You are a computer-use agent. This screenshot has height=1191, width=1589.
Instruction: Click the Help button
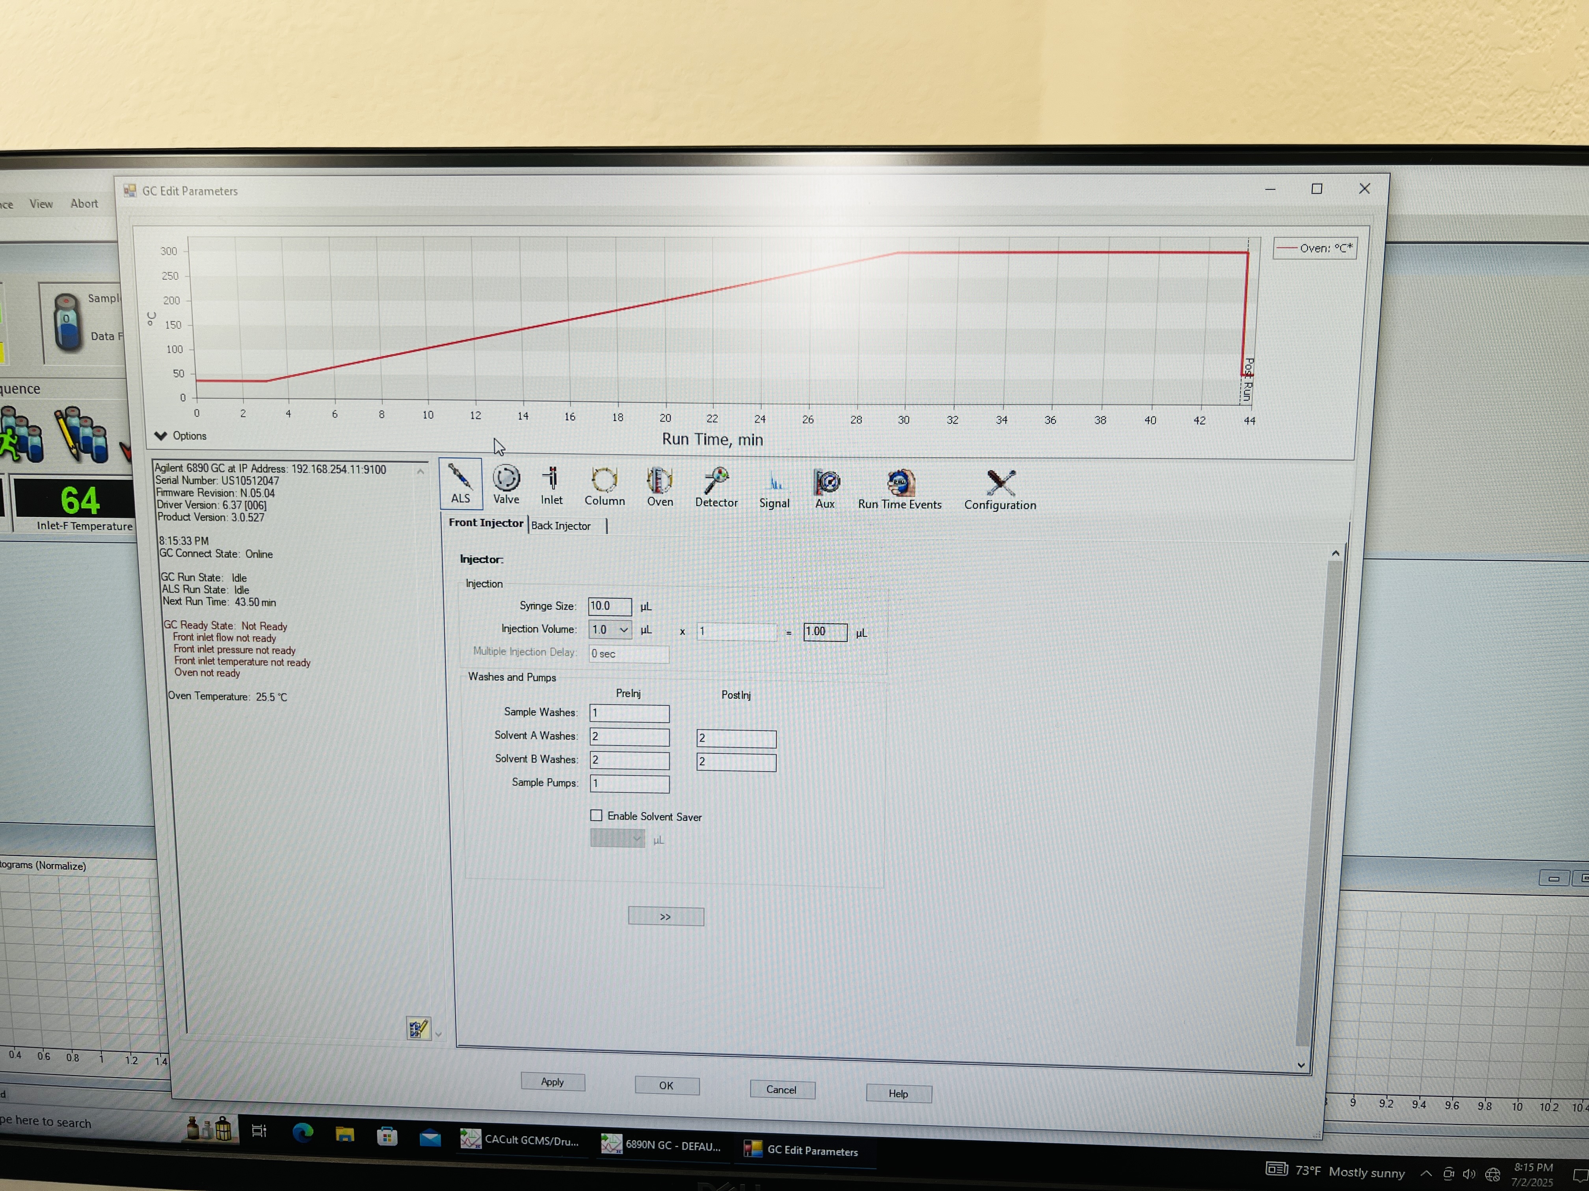[x=898, y=1093]
